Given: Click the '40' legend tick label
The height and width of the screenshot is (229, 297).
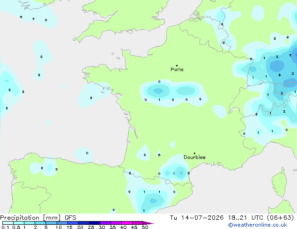Looking at the screenshot, I should (x=123, y=227).
